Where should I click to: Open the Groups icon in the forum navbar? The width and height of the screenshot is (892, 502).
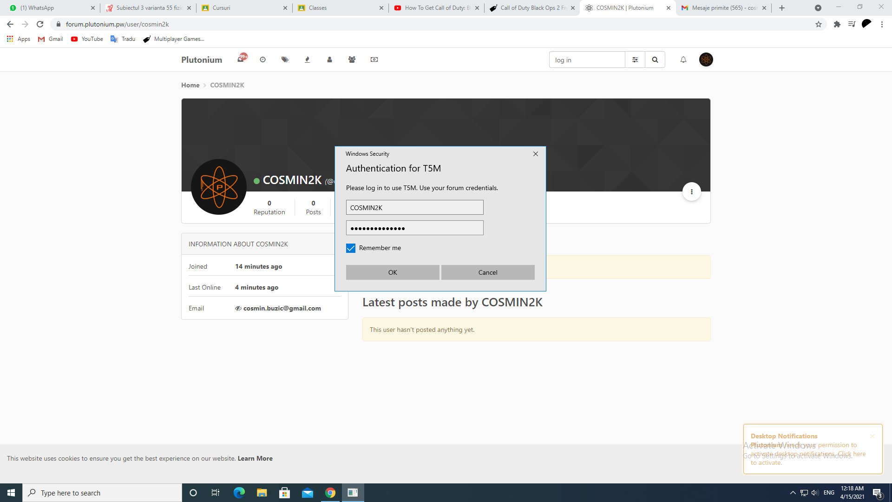(352, 59)
